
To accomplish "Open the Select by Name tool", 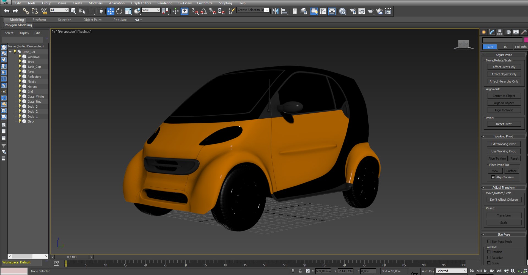I will (x=82, y=11).
